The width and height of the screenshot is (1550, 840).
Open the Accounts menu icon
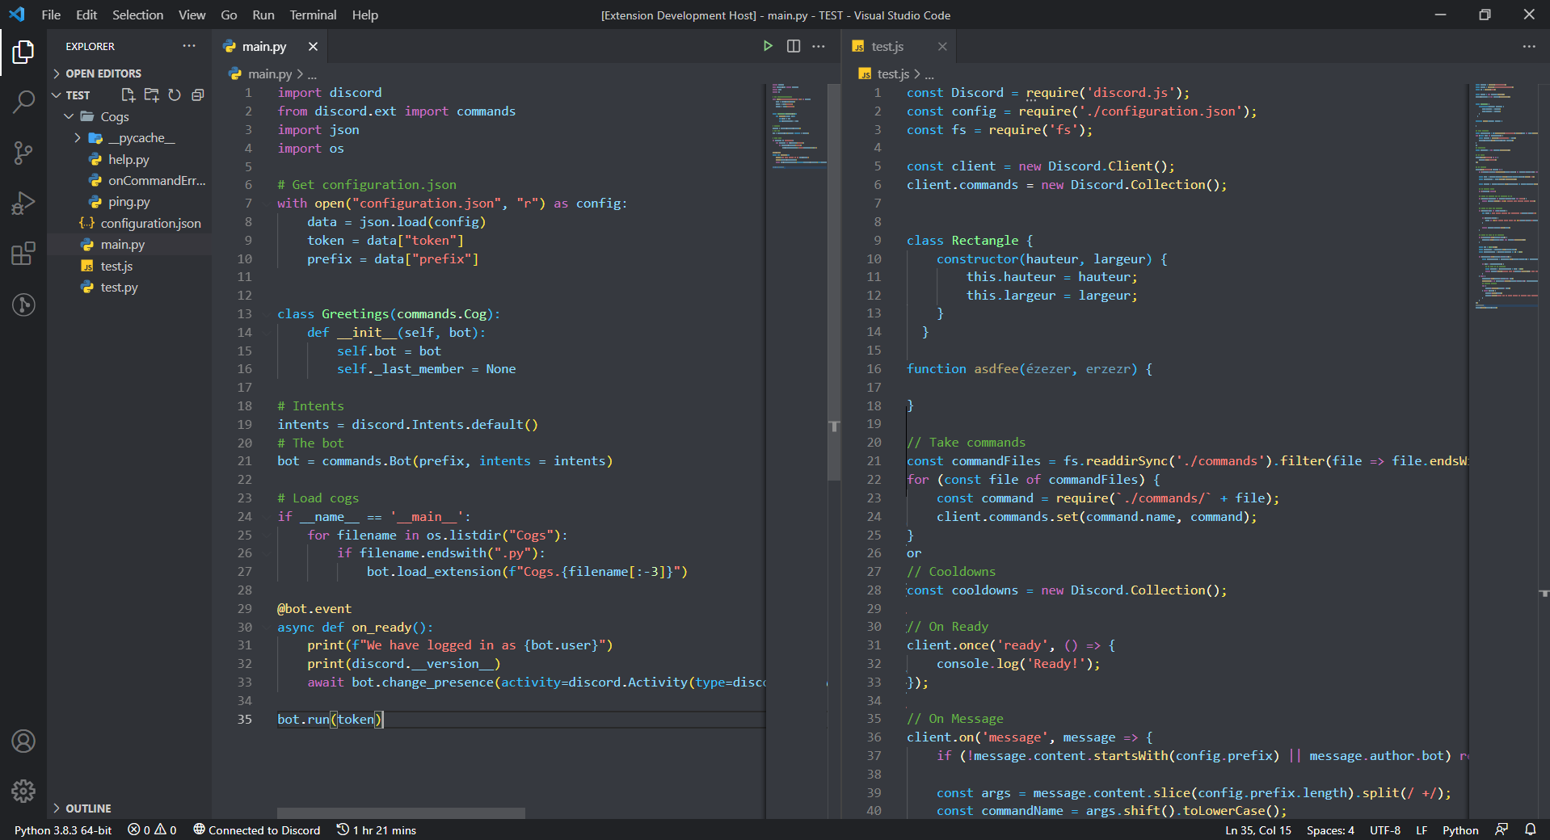23,741
